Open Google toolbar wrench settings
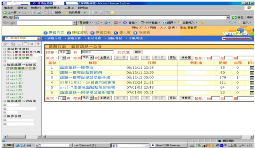The width and height of the screenshot is (255, 148). [x=231, y=23]
